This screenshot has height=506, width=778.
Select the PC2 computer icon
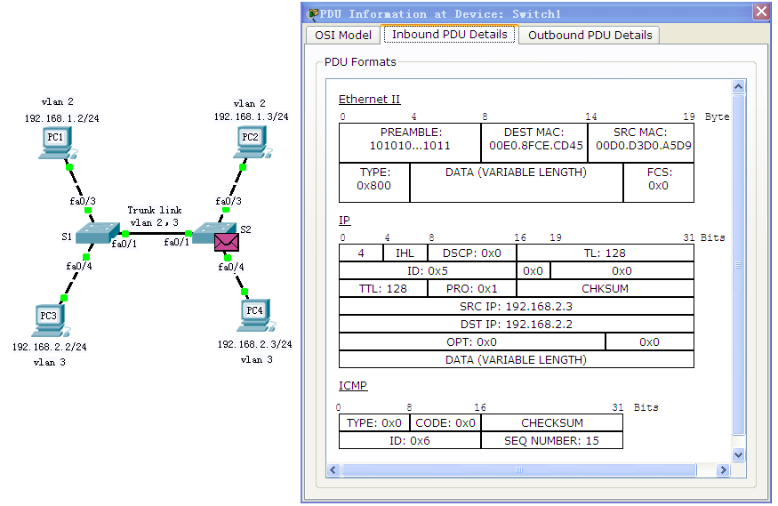coord(252,142)
